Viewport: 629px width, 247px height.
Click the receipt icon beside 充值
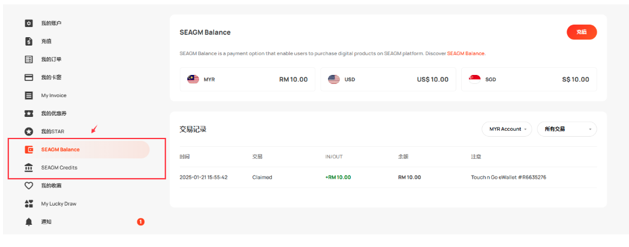(29, 41)
